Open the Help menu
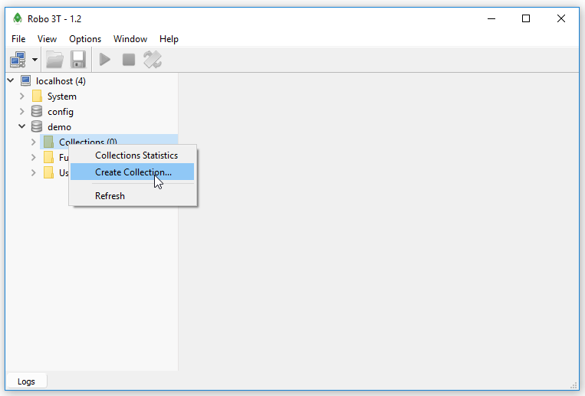Screen dimensions: 585x396 169,39
